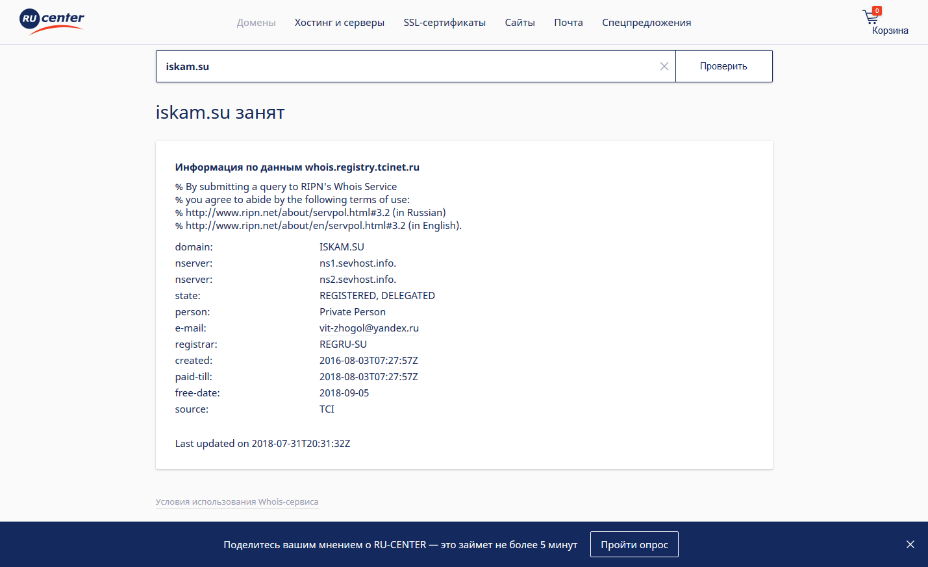Click the 'e-mail:' field label
The height and width of the screenshot is (567, 928).
pyautogui.click(x=191, y=328)
